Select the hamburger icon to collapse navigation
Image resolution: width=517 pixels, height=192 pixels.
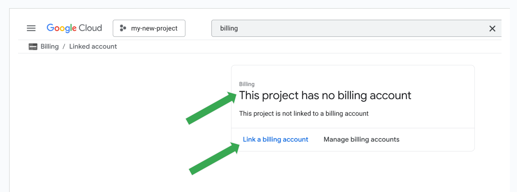pos(31,28)
